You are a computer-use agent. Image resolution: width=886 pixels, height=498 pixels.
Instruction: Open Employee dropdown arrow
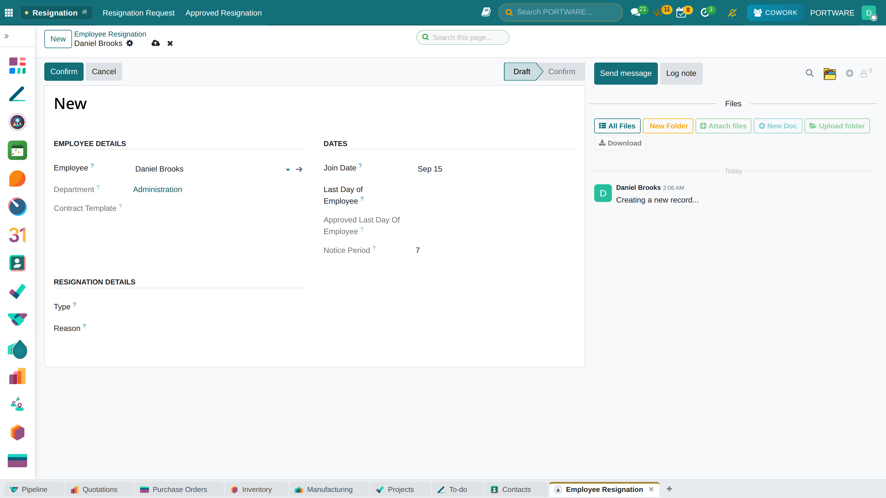pos(288,169)
